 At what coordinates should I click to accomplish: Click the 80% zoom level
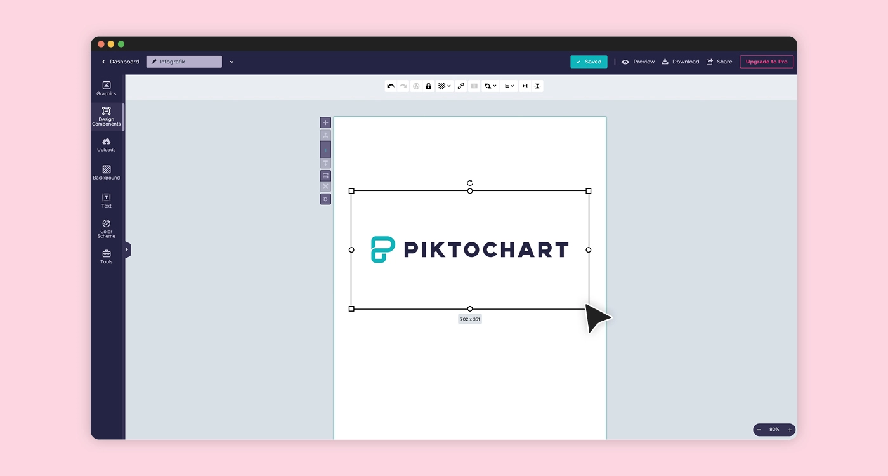coord(774,430)
